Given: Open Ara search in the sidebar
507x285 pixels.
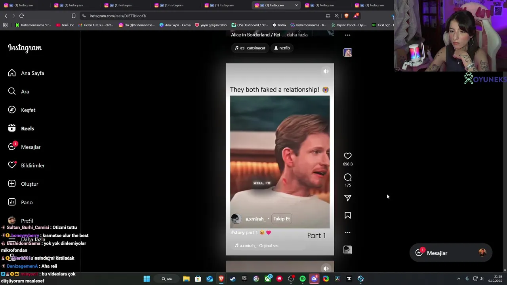Looking at the screenshot, I should [19, 91].
